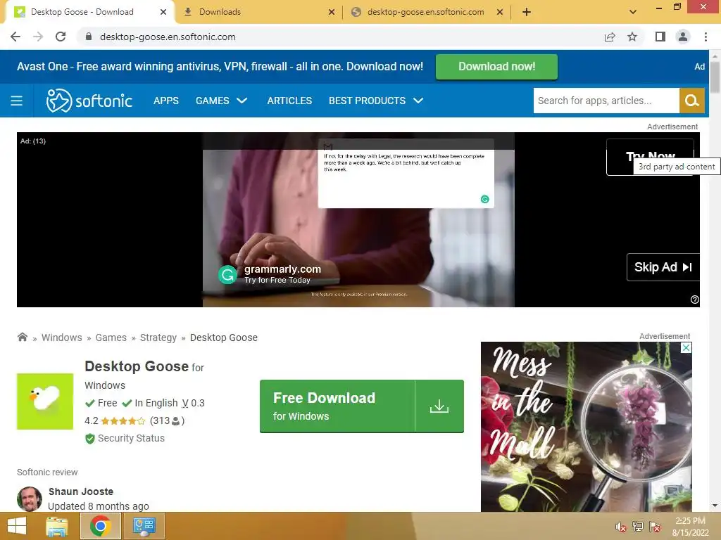The width and height of the screenshot is (721, 540).
Task: Open the Softonic hamburger menu
Action: 17,101
